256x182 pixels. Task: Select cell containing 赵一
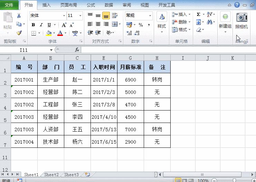coord(77,79)
